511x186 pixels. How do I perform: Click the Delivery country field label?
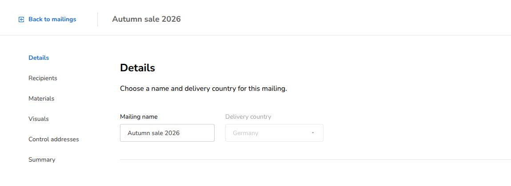tap(248, 116)
